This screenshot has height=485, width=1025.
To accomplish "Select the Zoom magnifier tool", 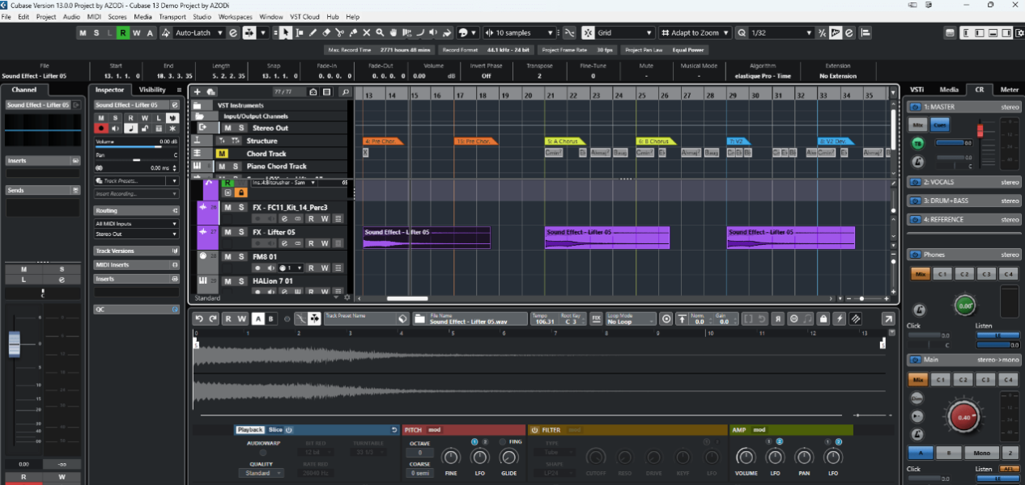I will click(x=380, y=32).
